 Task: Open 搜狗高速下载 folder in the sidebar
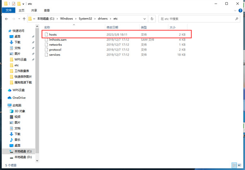tap(23, 83)
